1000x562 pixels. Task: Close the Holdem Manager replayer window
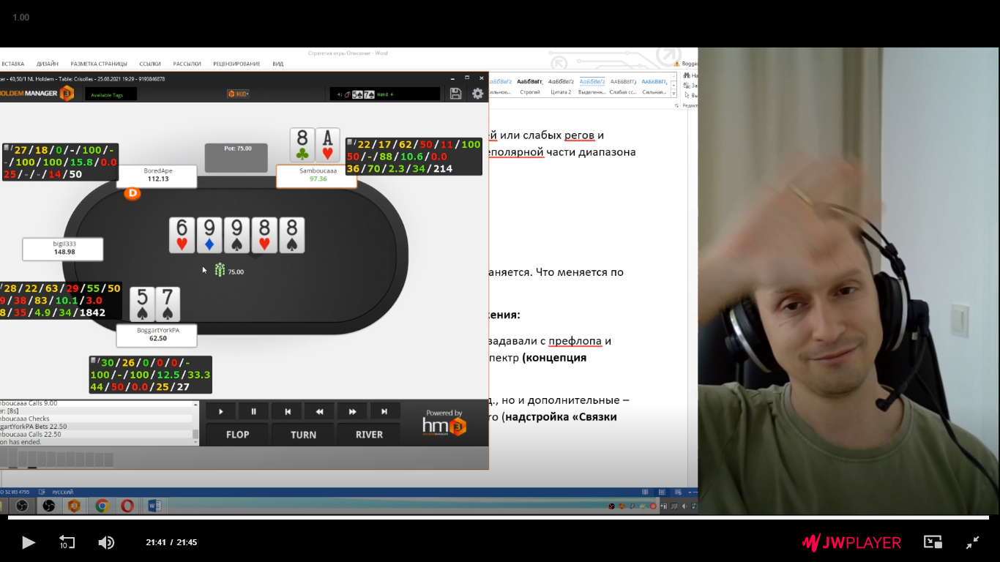click(481, 78)
